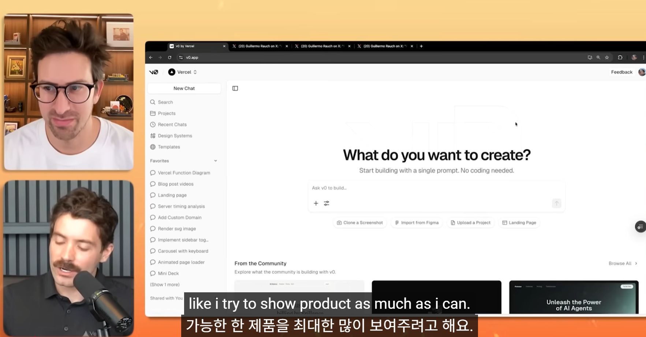Click the Favorites section label

pyautogui.click(x=159, y=161)
